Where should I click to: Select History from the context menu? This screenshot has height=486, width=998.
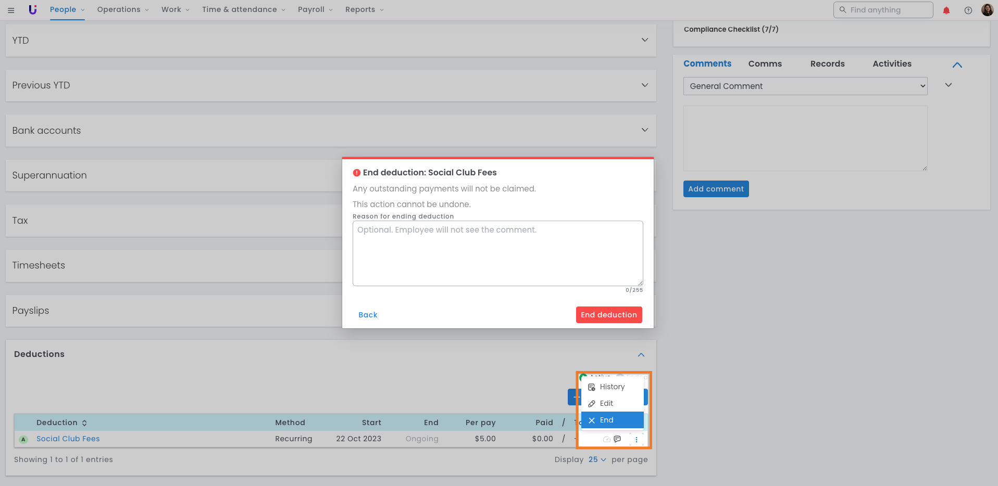(612, 387)
